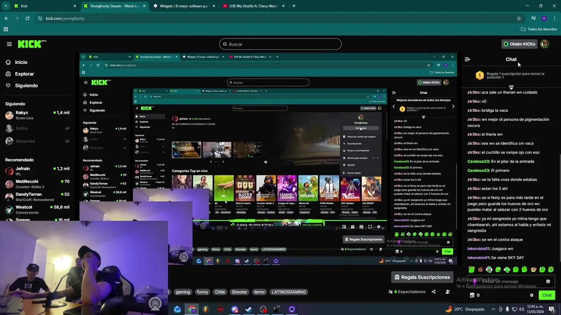Click the Regala Suscripciones button
The image size is (561, 315).
(422, 277)
